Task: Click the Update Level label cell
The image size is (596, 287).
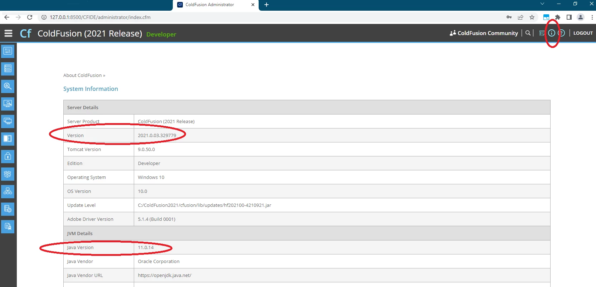Action: pyautogui.click(x=99, y=205)
